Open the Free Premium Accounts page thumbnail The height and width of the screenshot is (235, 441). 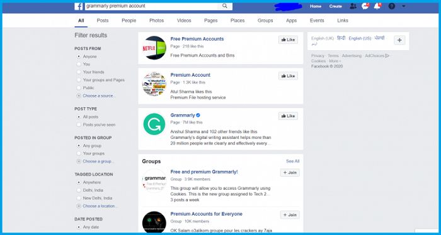coord(154,48)
